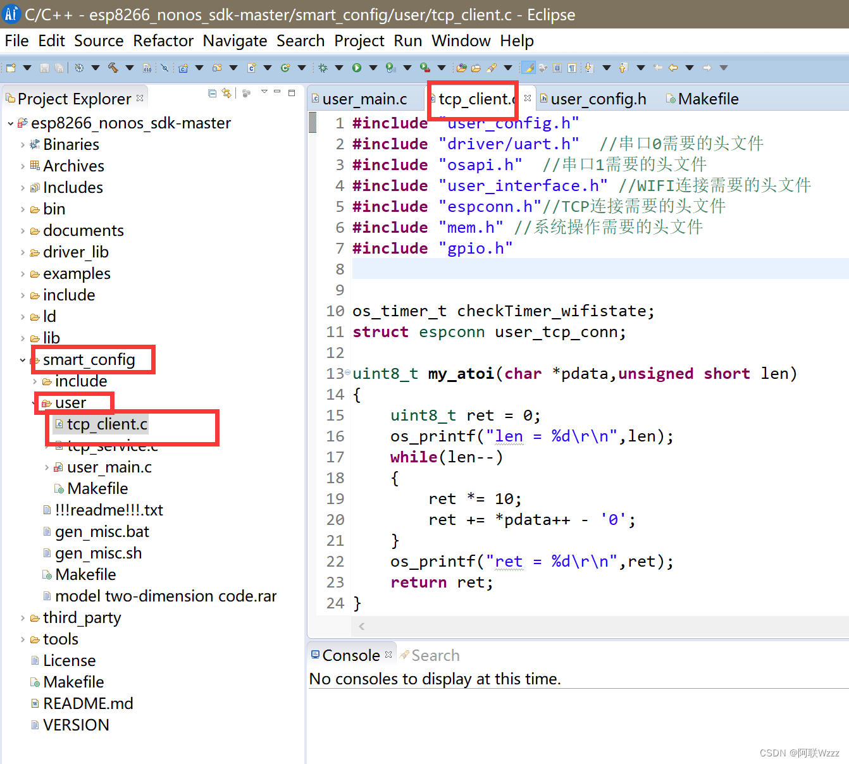Collapse the esp8266_nonos_sdk-master project

coord(11,123)
